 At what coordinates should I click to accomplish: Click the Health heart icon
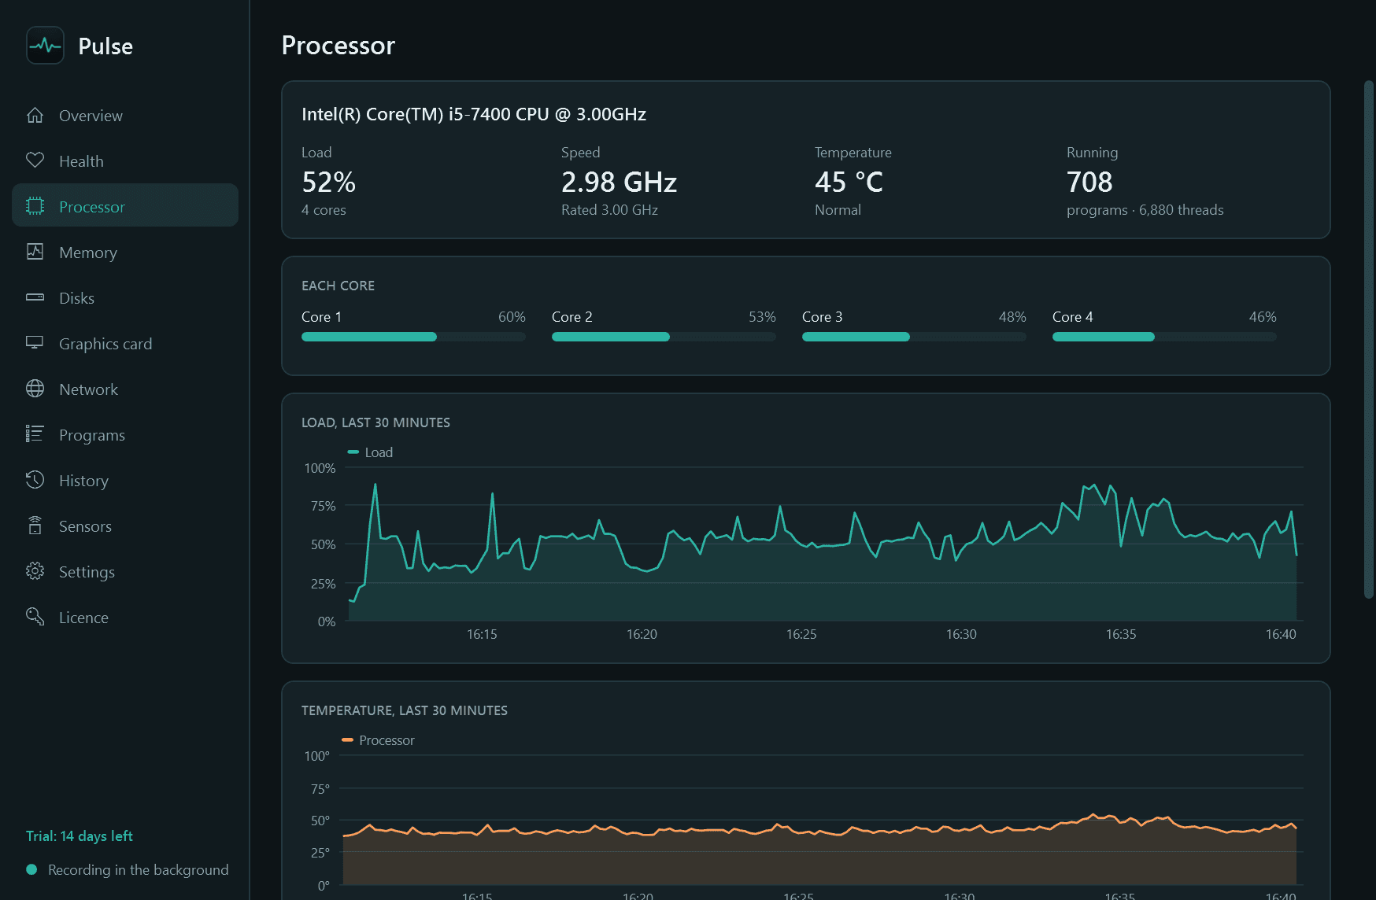tap(35, 160)
